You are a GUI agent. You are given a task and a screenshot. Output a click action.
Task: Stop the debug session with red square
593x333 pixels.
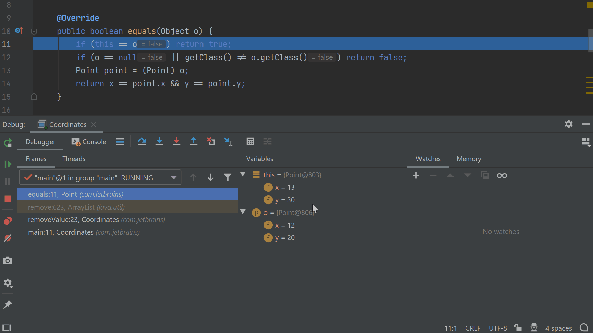point(8,199)
